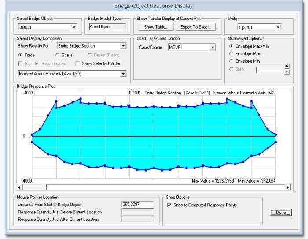Expand the Moment About Horizontal Axis (M3) dropdown
The height and width of the screenshot is (239, 308).
pyautogui.click(x=123, y=74)
